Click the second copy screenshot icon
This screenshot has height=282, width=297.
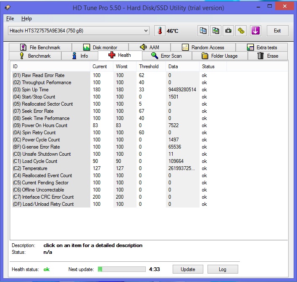coord(216,31)
